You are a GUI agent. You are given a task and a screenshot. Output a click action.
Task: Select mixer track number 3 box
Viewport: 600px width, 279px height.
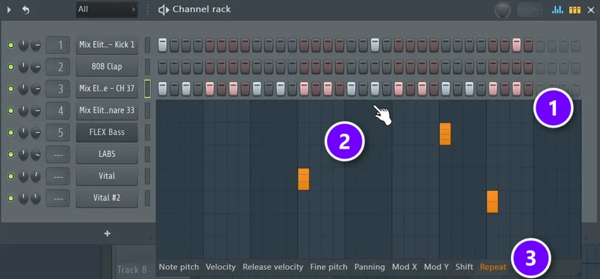point(58,89)
